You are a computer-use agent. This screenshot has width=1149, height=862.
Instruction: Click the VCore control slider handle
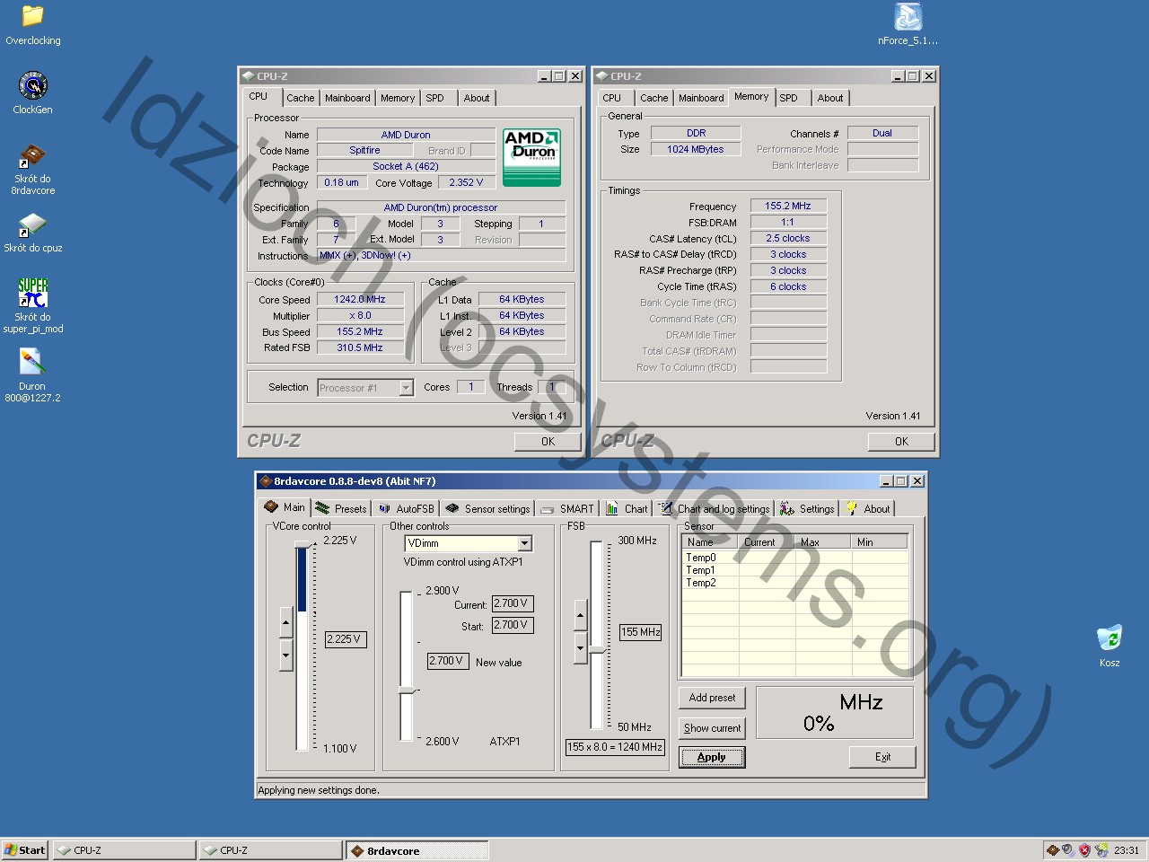pyautogui.click(x=303, y=547)
